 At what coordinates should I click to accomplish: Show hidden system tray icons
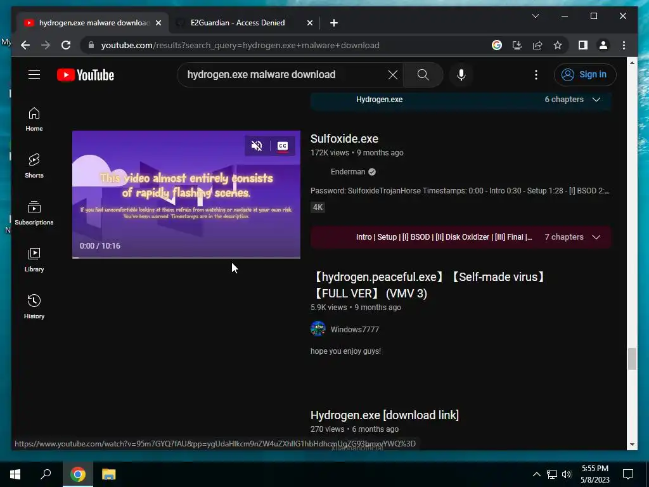click(x=536, y=474)
